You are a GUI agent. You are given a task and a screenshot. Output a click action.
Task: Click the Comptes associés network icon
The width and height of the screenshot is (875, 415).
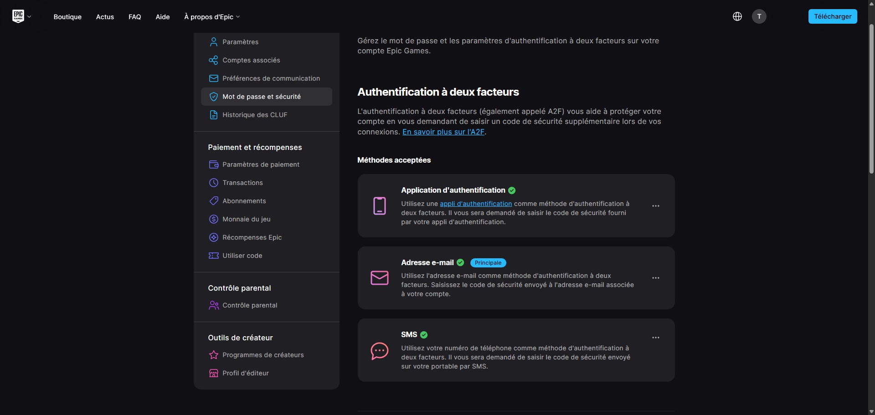tap(213, 60)
